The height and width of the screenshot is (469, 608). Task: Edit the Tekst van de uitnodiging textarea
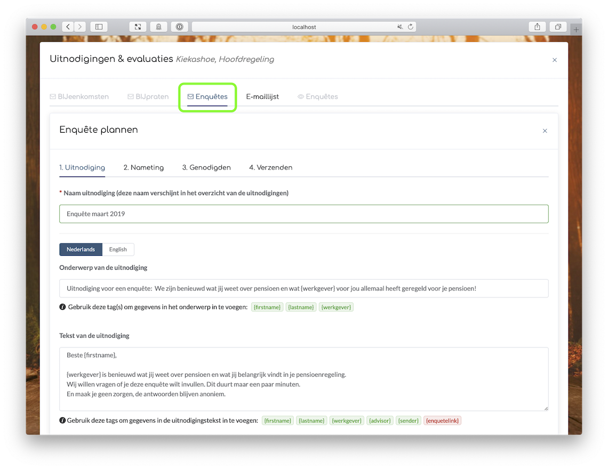[303, 379]
